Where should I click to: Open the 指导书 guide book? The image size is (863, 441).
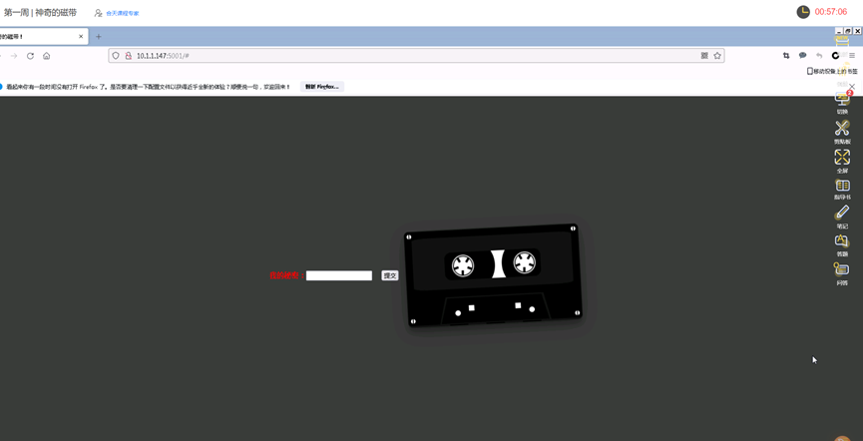tap(842, 186)
